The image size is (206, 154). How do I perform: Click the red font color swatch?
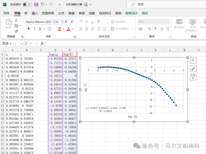[69, 29]
